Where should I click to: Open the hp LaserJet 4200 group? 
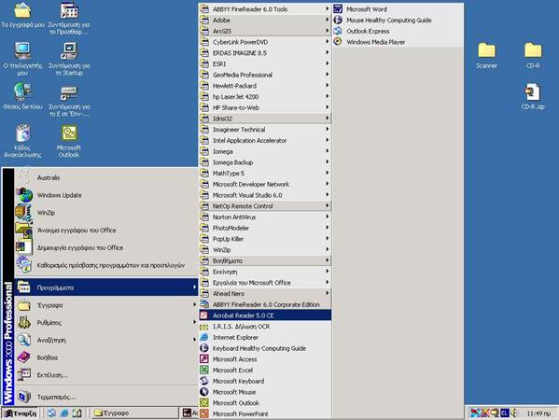tap(265, 97)
